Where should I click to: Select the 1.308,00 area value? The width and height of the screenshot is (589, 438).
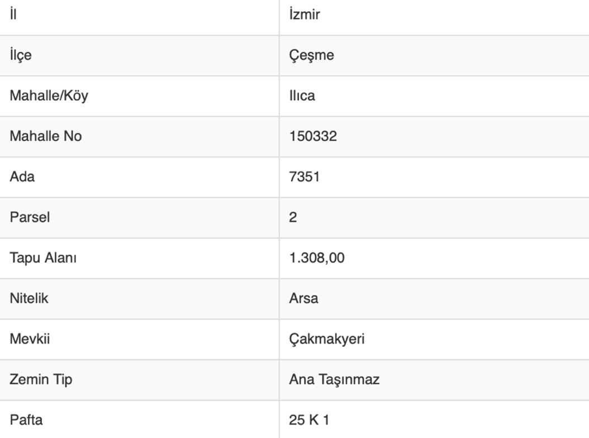pyautogui.click(x=317, y=258)
